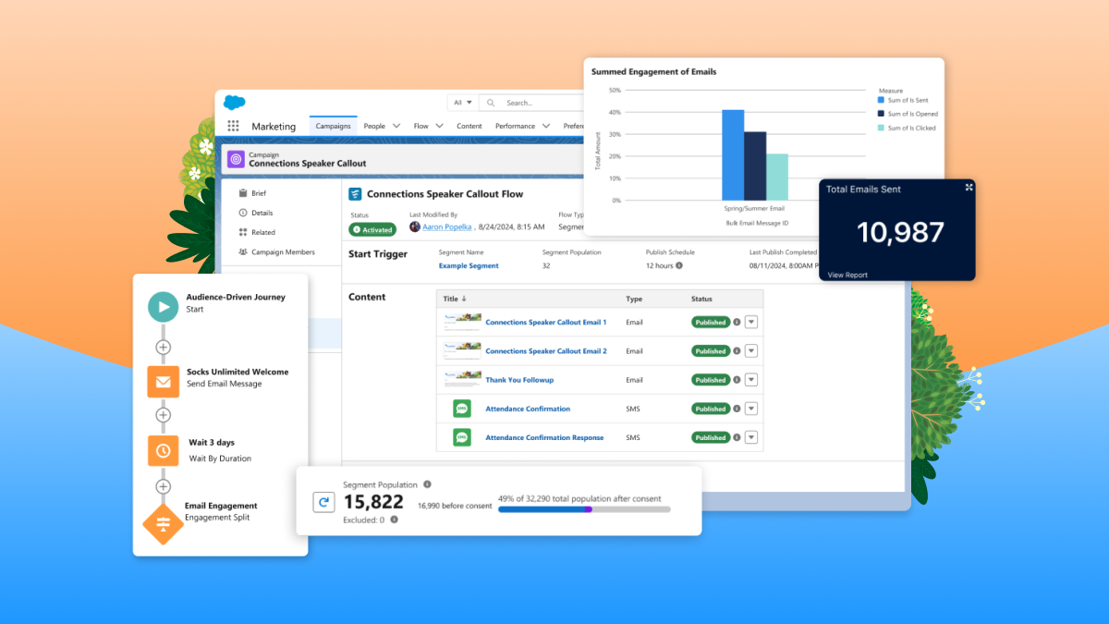Click the refresh icon beside Segment Population
The image size is (1109, 624).
[x=323, y=502]
